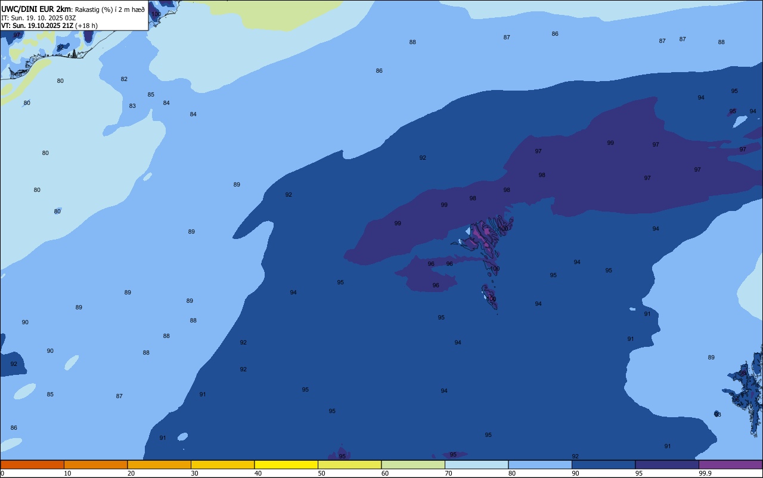
Task: Click the 0–10 dark orange legend swatch
Action: click(x=32, y=464)
